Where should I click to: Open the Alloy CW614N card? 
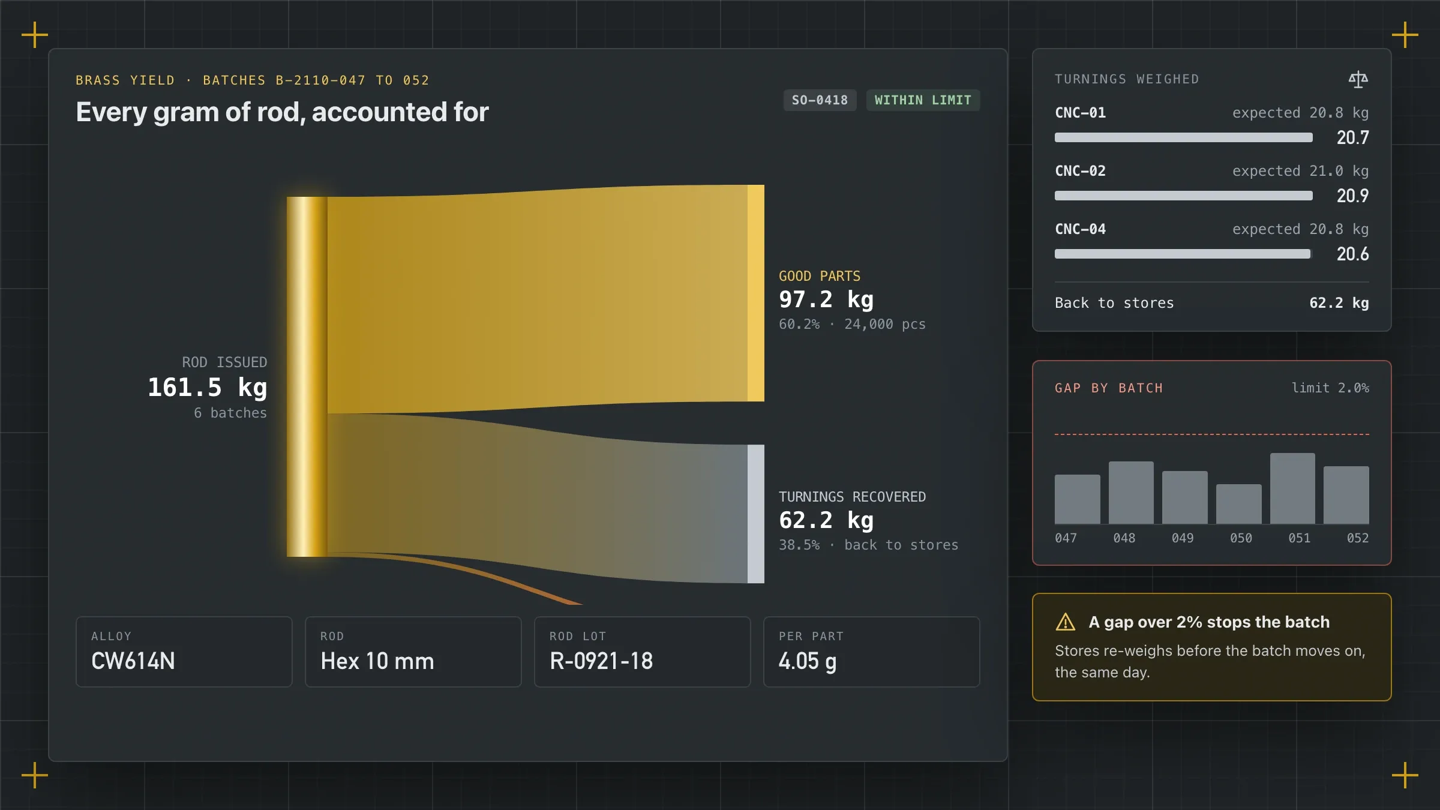(x=184, y=652)
